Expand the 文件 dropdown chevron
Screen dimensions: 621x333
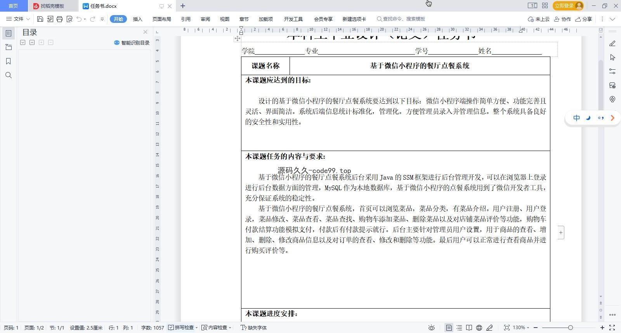pyautogui.click(x=28, y=19)
